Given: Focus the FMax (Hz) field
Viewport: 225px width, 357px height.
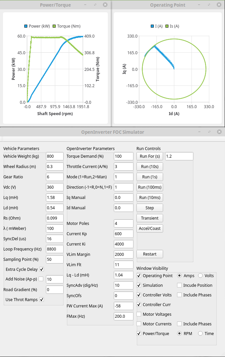Looking at the screenshot, I should click(x=123, y=316).
